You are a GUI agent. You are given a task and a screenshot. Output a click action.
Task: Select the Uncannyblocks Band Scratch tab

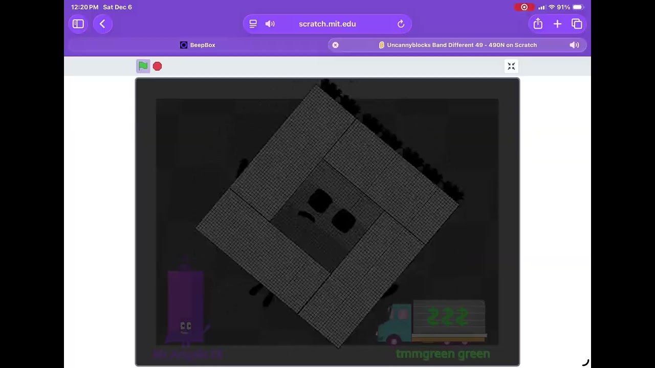[457, 45]
